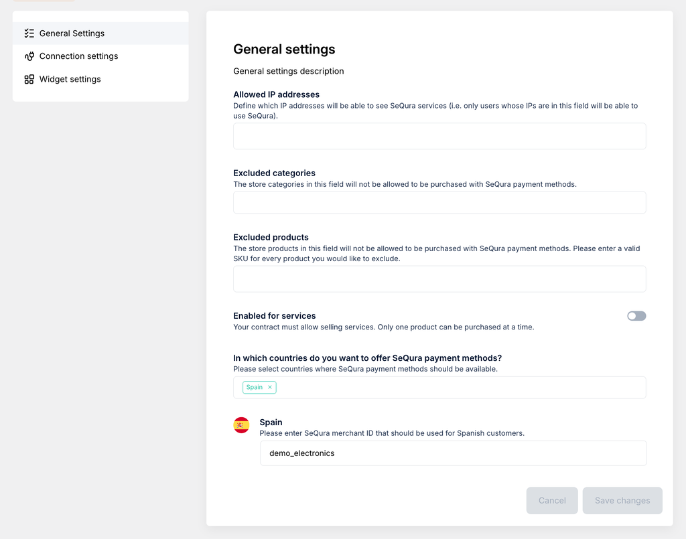
Task: Click the 'Spain' heading beside the flag
Action: click(x=271, y=422)
